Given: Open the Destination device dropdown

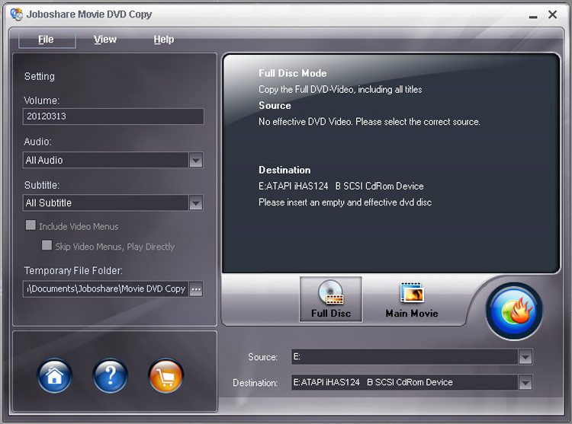Looking at the screenshot, I should click(525, 383).
